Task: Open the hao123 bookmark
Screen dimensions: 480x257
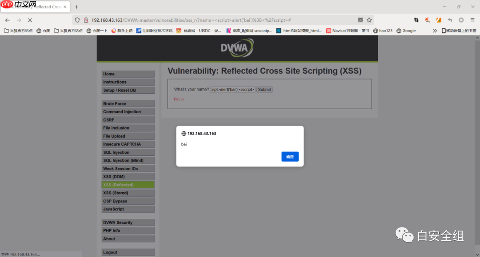Action: click(383, 31)
